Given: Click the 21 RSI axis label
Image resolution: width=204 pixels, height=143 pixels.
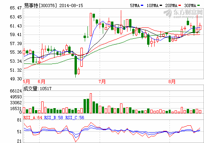Looking at the screenshot, I should click(19, 141).
